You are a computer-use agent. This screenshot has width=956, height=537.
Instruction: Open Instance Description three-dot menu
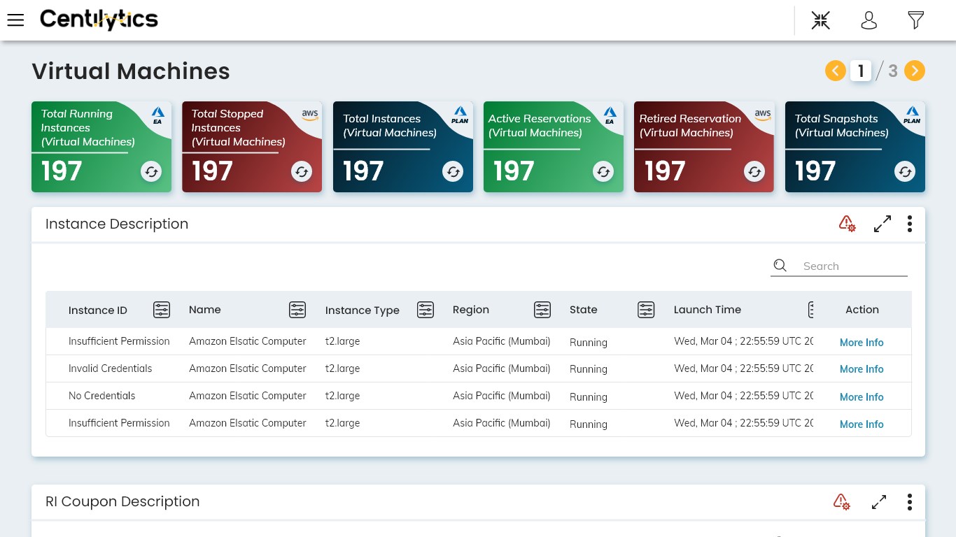(x=910, y=224)
